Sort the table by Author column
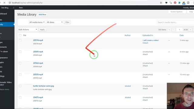 coord(127,35)
